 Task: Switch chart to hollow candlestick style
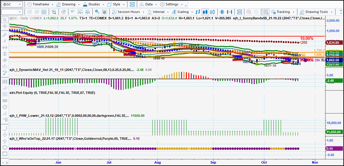pyautogui.click(x=212, y=12)
